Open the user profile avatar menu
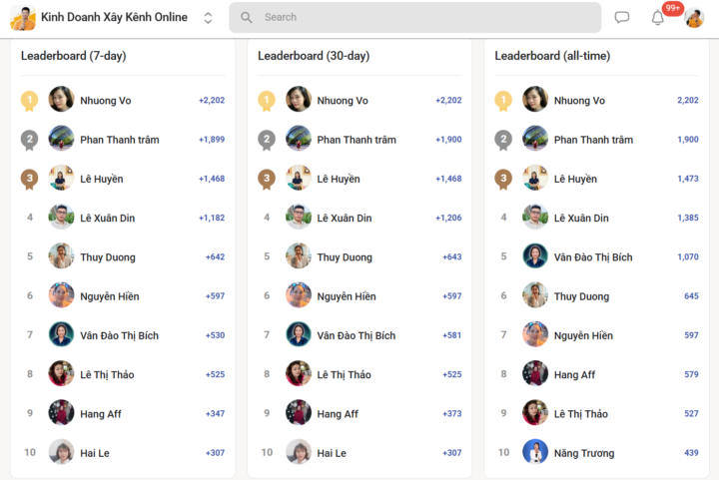The width and height of the screenshot is (719, 480). click(694, 18)
